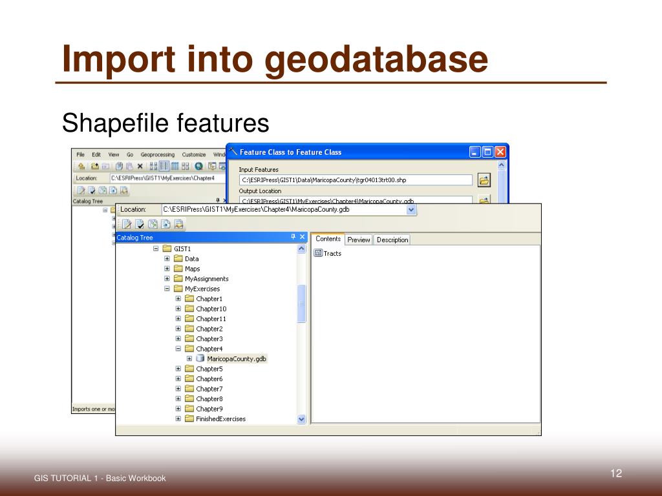
Task: Open the Customize menu
Action: point(194,155)
